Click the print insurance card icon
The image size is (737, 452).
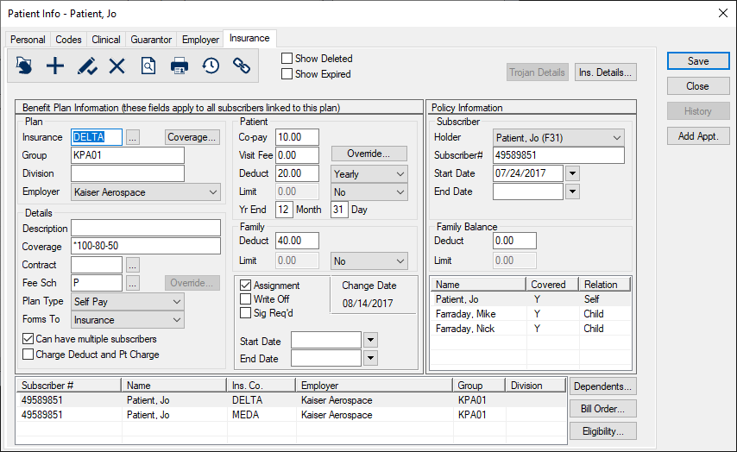[x=180, y=66]
